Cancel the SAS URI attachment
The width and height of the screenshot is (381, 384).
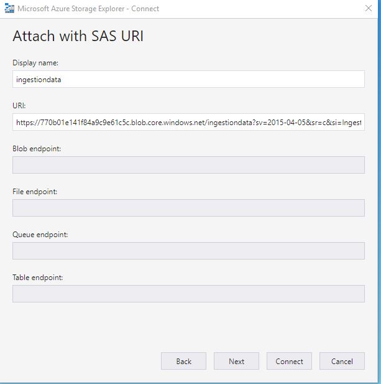point(342,361)
